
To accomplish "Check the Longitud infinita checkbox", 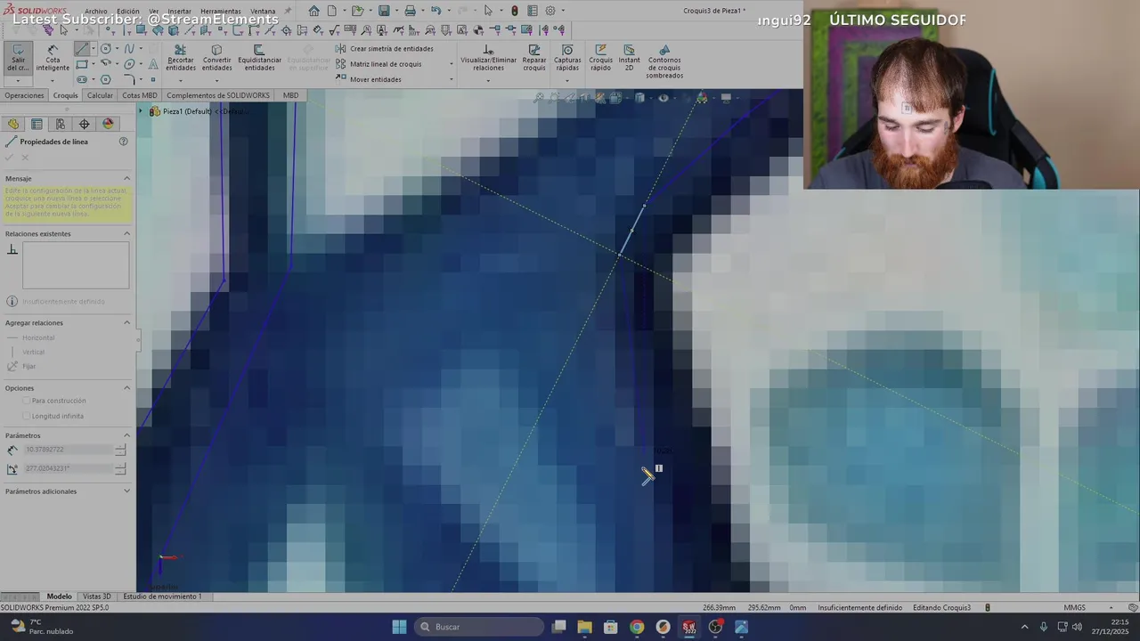I will pos(25,416).
